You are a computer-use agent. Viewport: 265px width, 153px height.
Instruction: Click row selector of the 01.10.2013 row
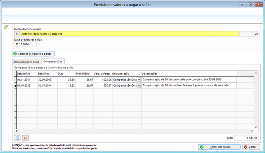point(15,85)
